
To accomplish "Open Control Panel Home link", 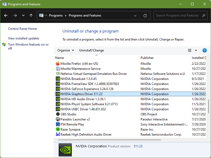I will [x=22, y=29].
